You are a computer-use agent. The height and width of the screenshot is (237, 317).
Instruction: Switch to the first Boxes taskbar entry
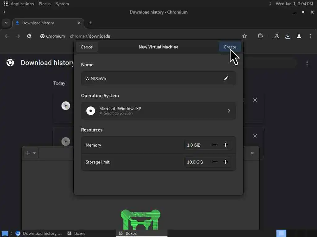pos(76,233)
